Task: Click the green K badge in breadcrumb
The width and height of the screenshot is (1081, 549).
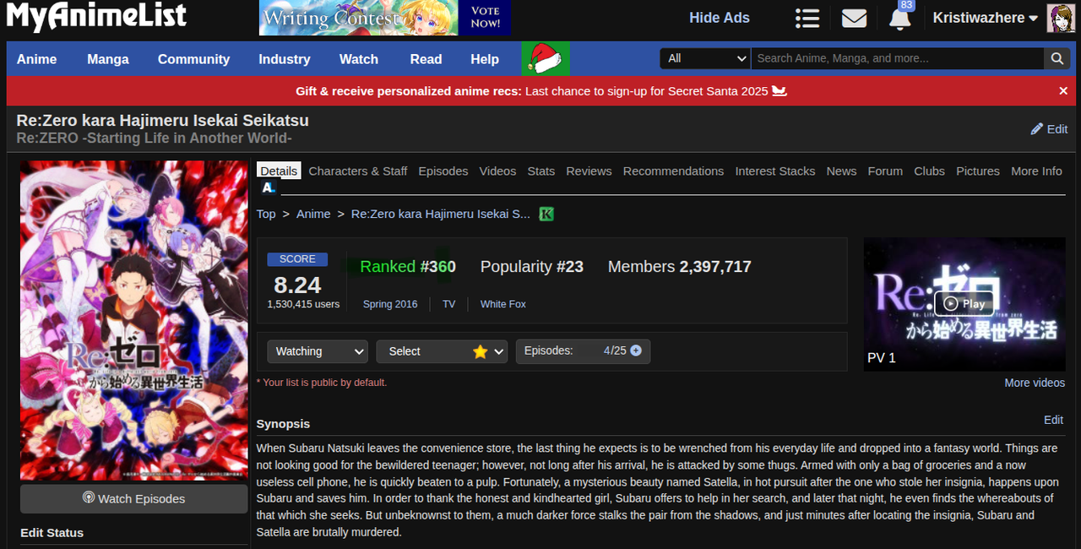Action: tap(546, 214)
